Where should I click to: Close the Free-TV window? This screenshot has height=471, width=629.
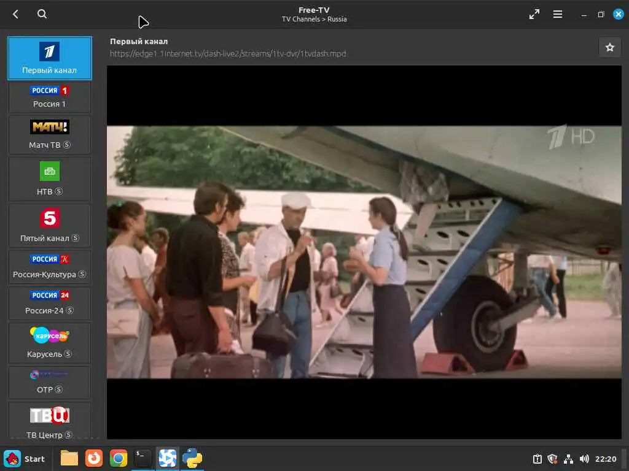point(619,14)
